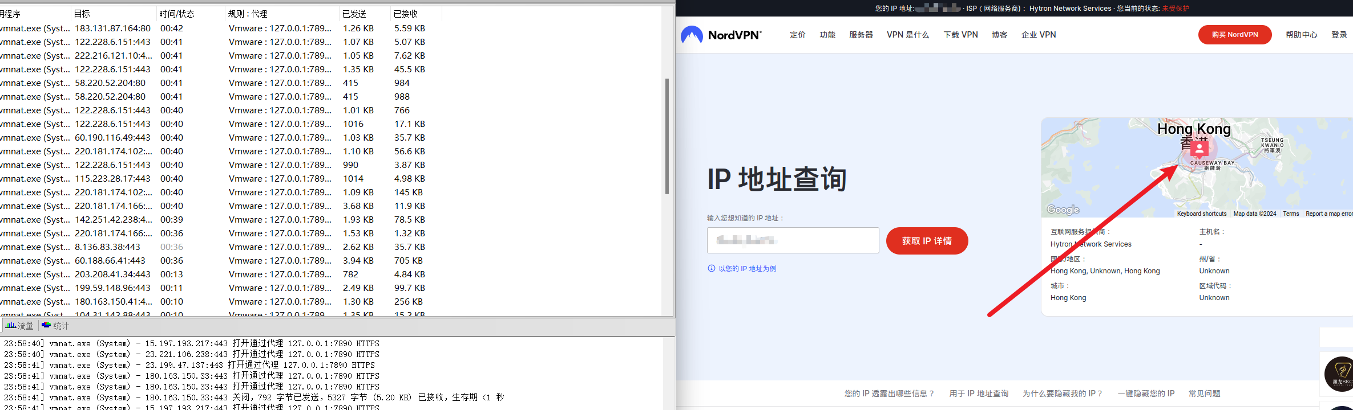Click the Google logo on the map

tap(1063, 210)
